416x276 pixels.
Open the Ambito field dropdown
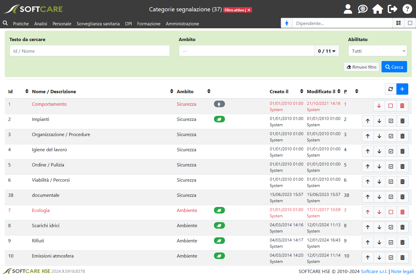[x=246, y=51]
